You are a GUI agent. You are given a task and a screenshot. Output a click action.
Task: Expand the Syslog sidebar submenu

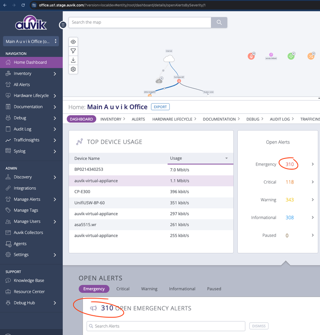point(55,151)
